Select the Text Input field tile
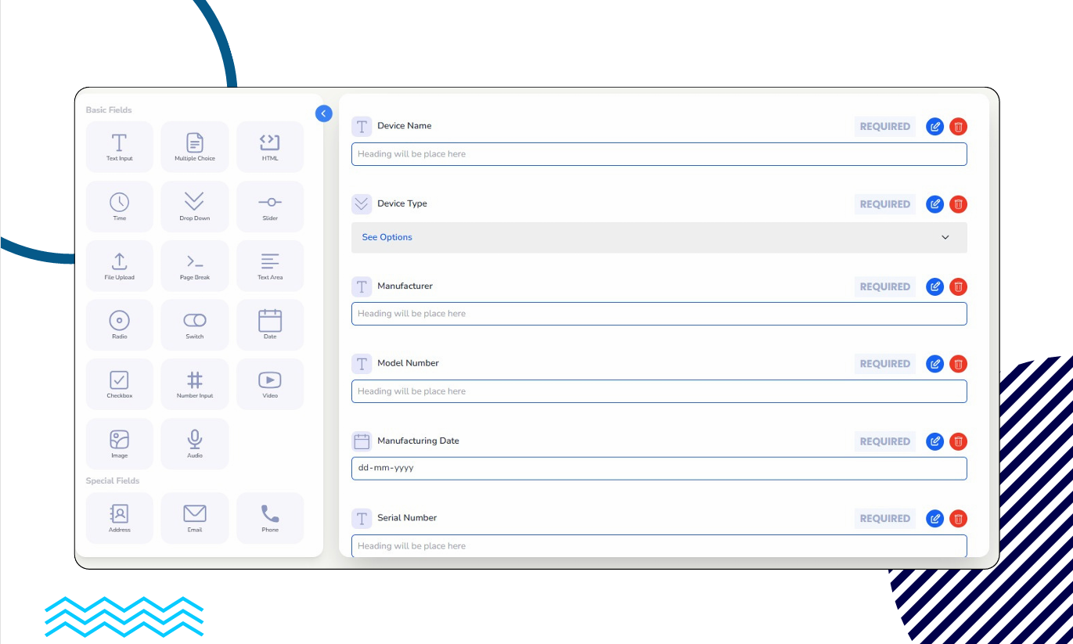The height and width of the screenshot is (644, 1073). click(x=119, y=146)
